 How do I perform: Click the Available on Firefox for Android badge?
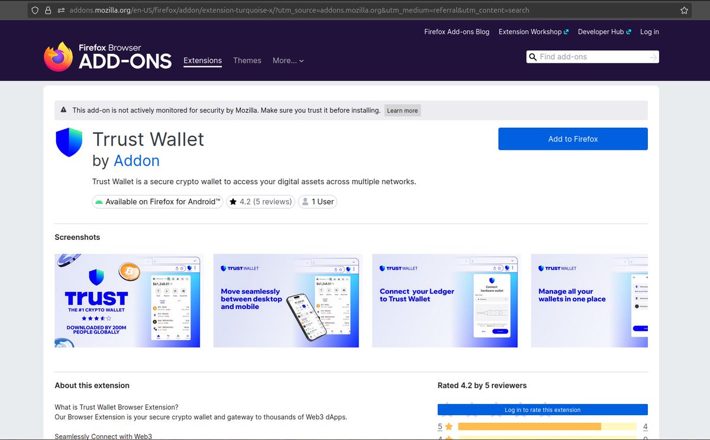point(157,202)
